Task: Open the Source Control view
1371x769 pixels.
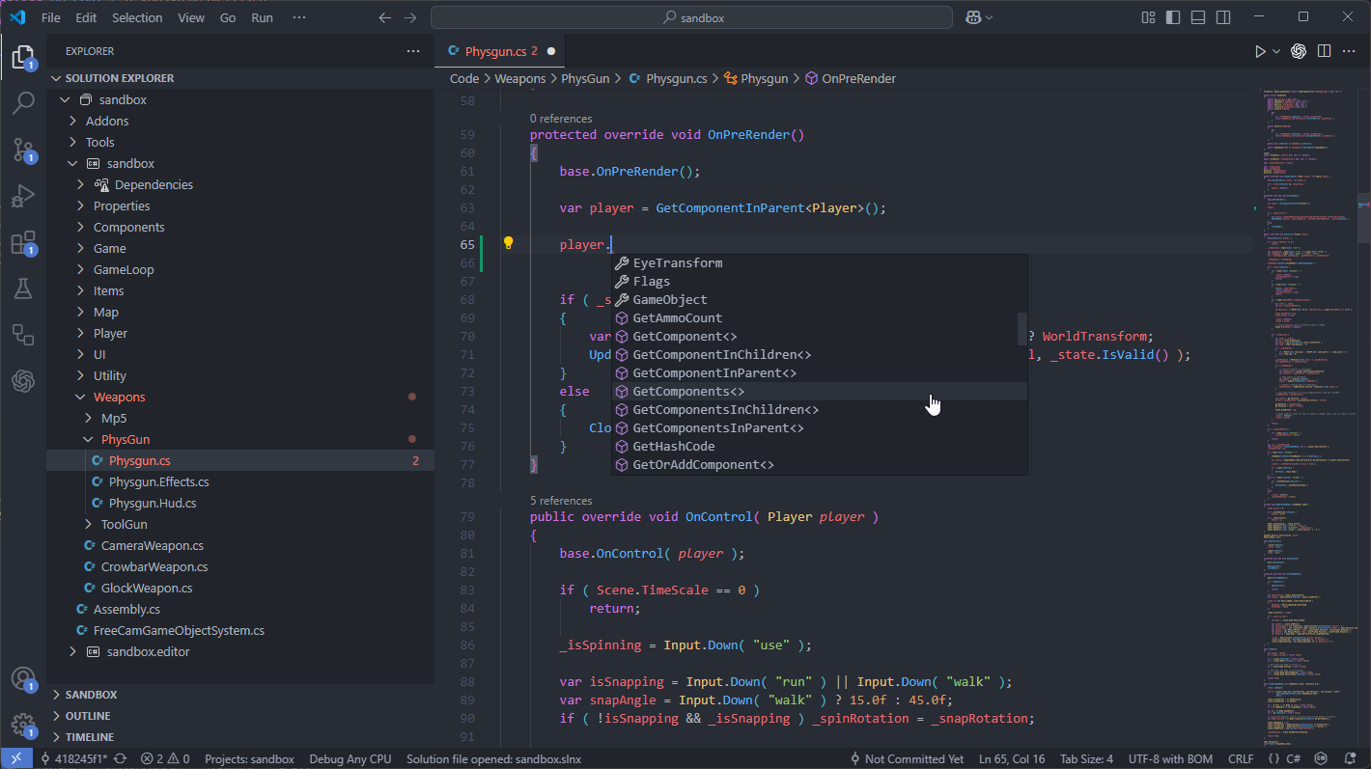Action: (23, 149)
